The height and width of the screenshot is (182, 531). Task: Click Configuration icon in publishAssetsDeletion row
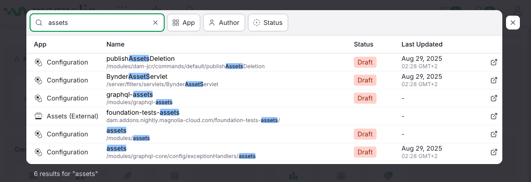[x=38, y=62]
